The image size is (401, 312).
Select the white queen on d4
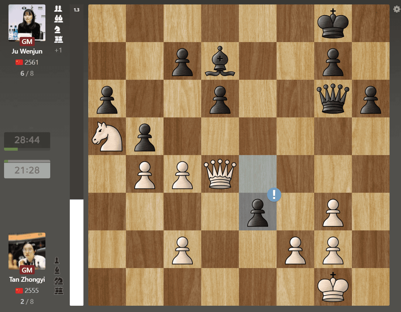(220, 174)
